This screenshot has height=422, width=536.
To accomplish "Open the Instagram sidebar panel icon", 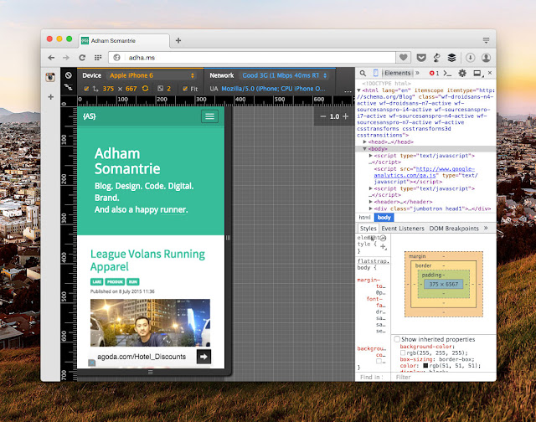I will pyautogui.click(x=50, y=77).
